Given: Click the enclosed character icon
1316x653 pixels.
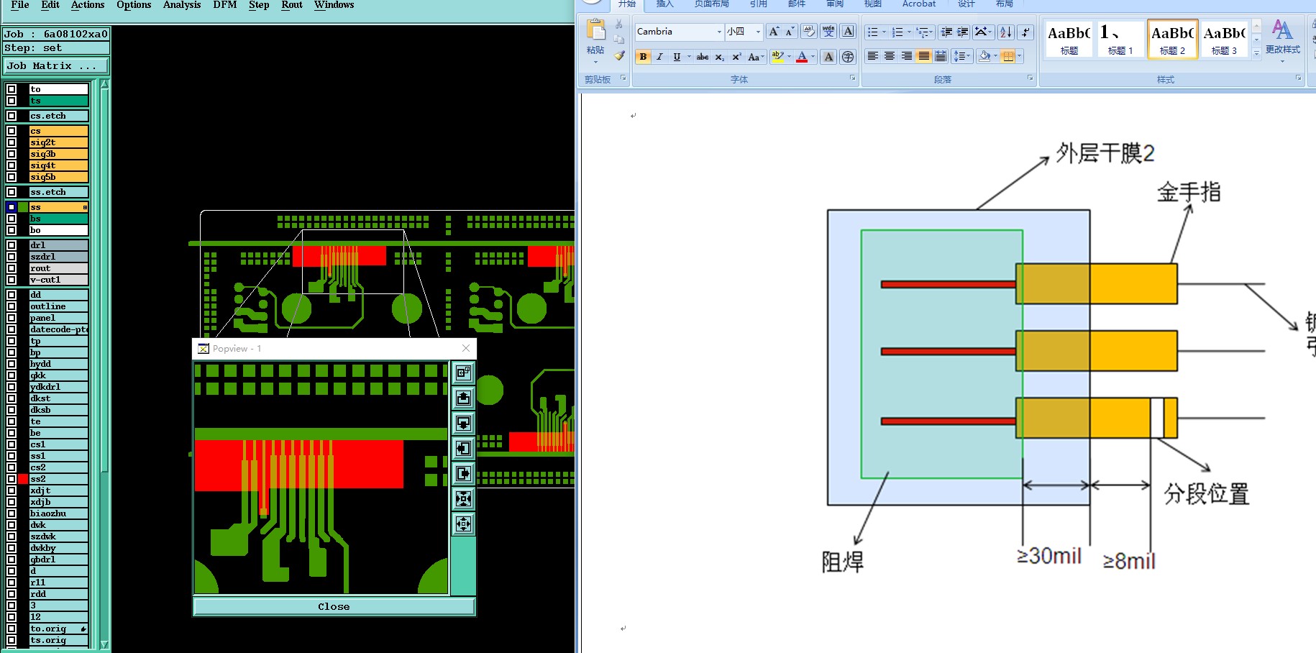Looking at the screenshot, I should click(848, 57).
